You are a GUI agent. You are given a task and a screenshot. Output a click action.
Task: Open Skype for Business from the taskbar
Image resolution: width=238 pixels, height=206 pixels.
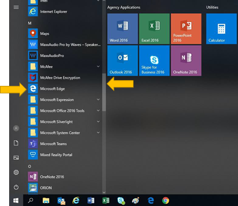point(121,200)
